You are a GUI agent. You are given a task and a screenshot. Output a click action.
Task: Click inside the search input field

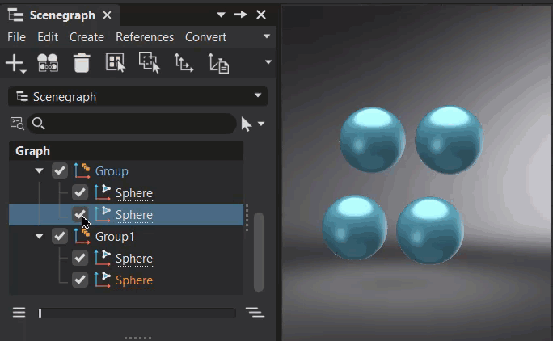coord(132,124)
